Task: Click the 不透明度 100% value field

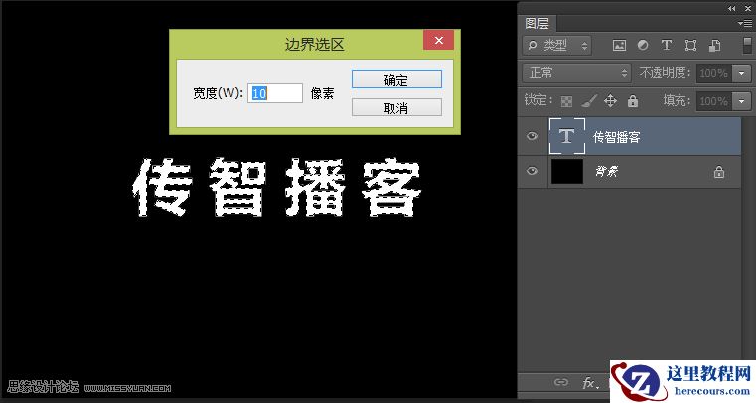Action: pos(714,73)
